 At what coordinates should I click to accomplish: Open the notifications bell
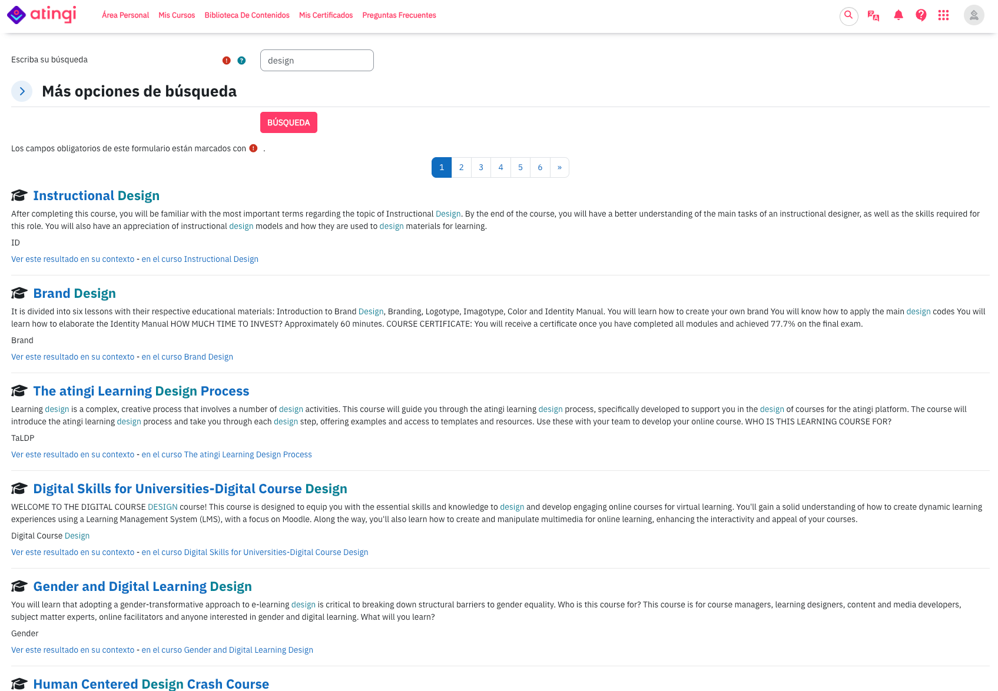tap(898, 15)
